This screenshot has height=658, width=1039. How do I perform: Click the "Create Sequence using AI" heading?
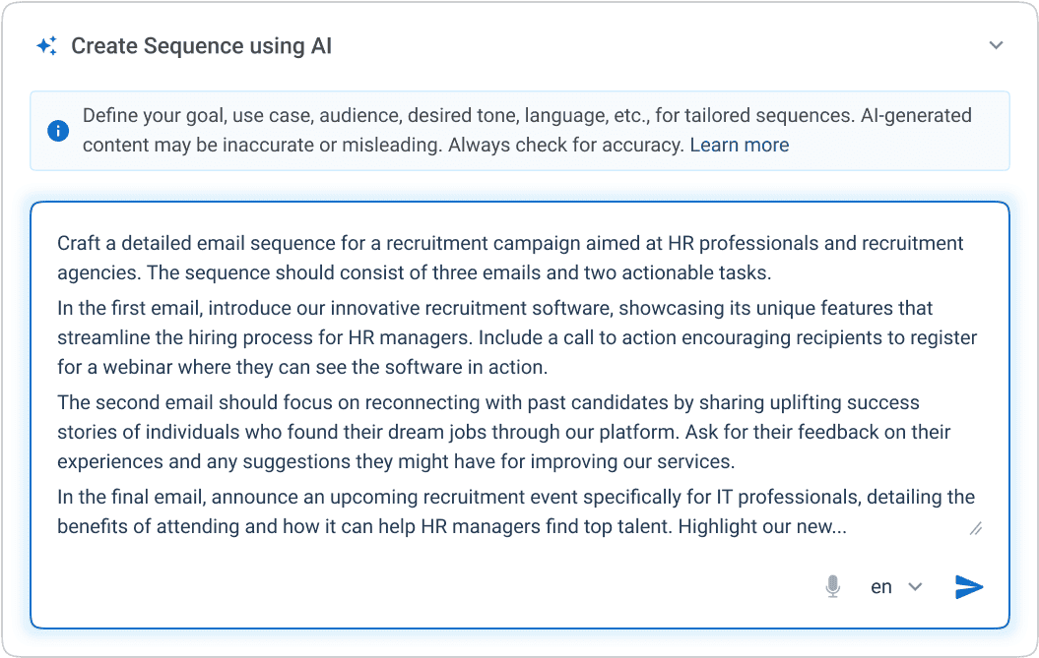202,46
